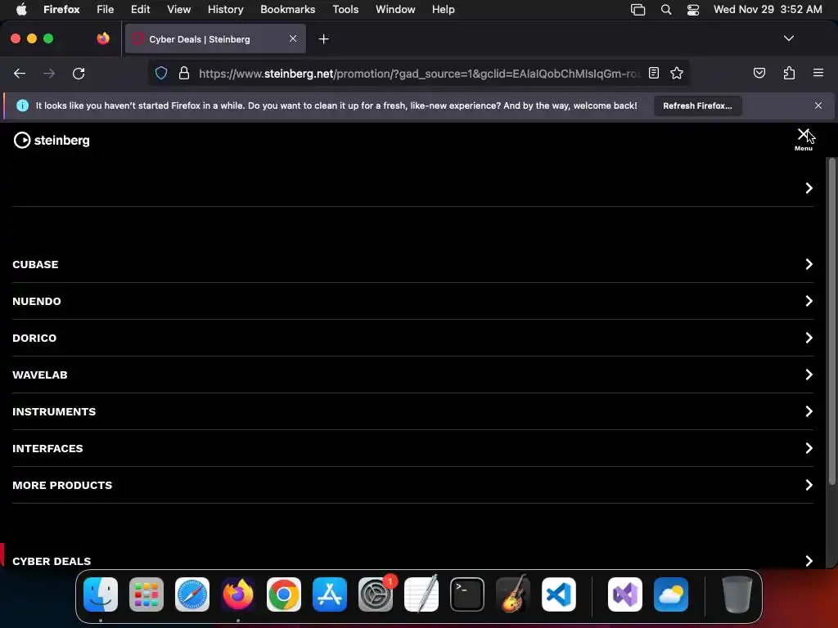Launch Safari from the Dock
This screenshot has width=838, height=628.
tap(192, 594)
